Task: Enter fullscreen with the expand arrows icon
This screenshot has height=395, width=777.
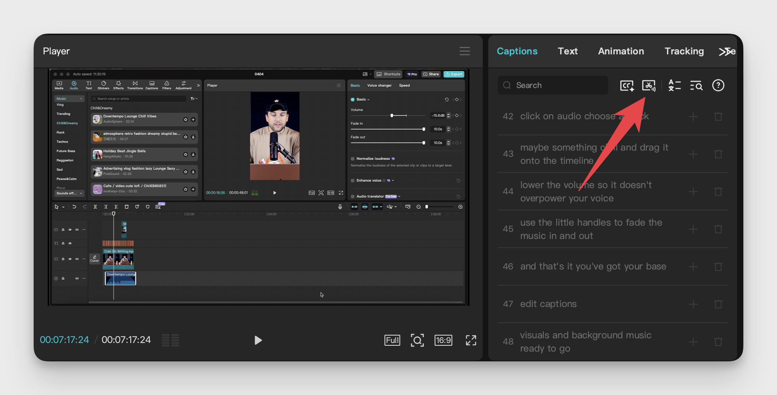Action: coord(471,340)
